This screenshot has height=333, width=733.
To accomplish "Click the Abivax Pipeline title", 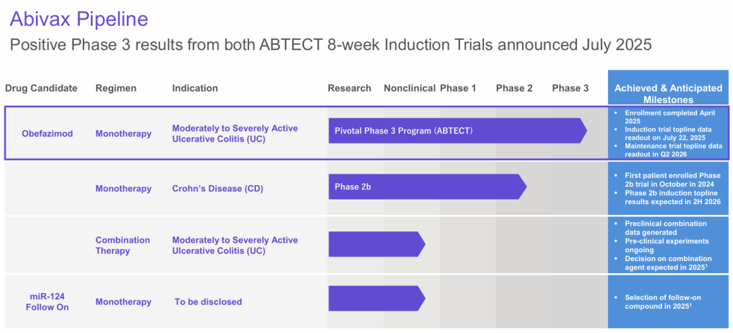I will 79,19.
